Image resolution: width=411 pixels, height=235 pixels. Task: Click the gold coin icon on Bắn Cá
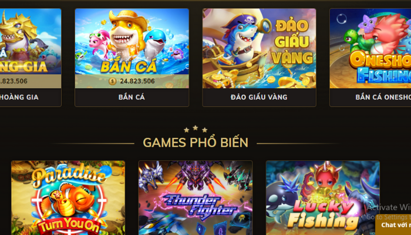click(113, 81)
